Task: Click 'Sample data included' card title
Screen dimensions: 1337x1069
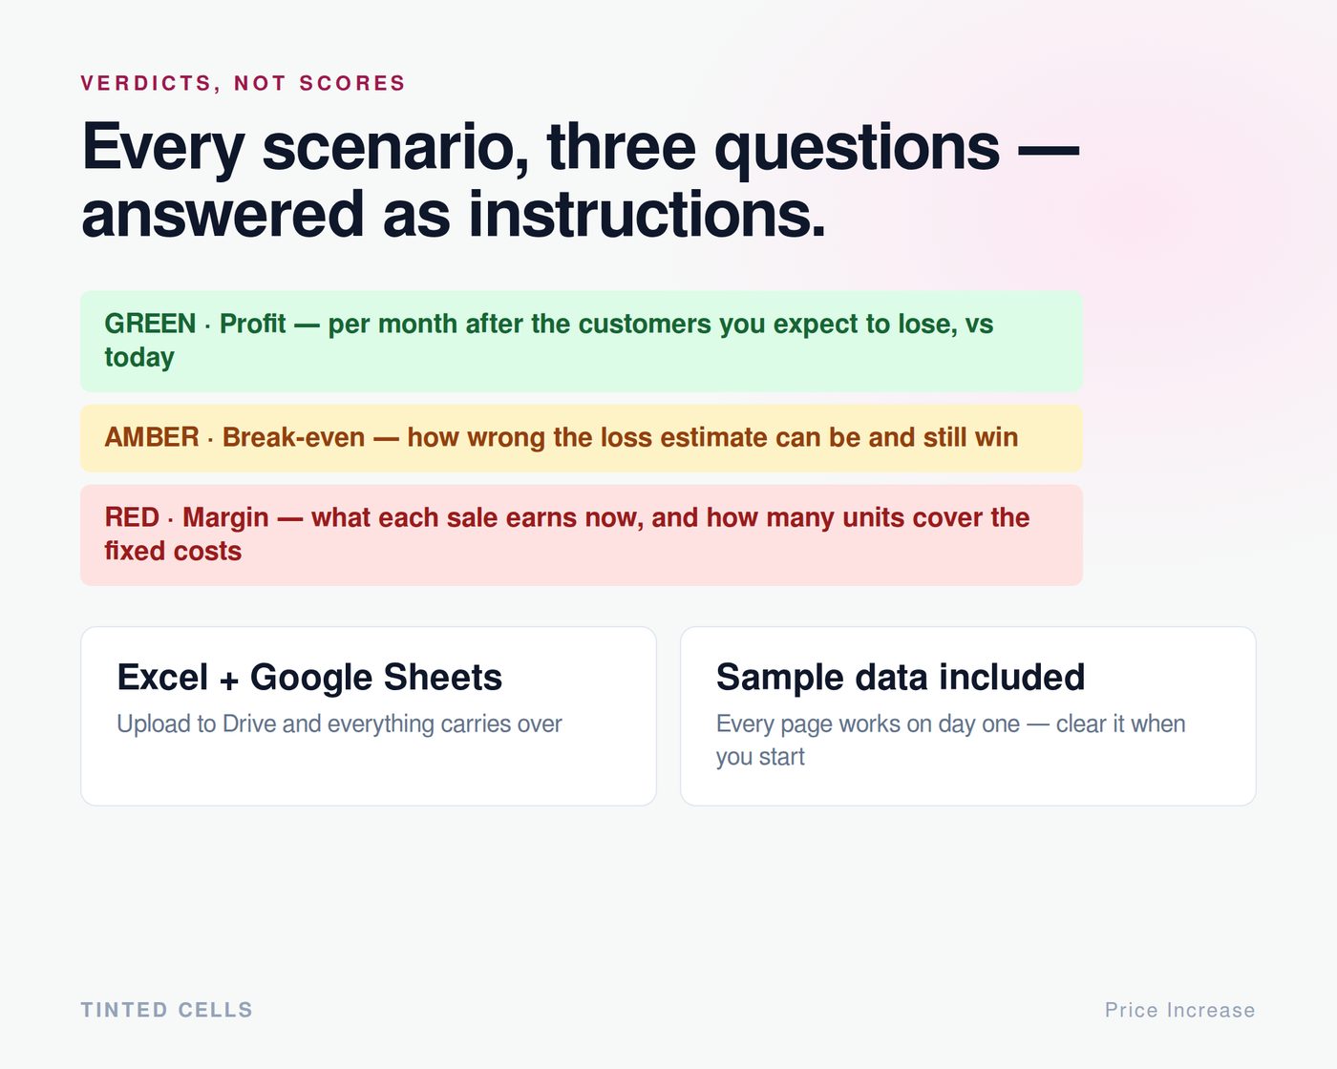Action: tap(901, 677)
